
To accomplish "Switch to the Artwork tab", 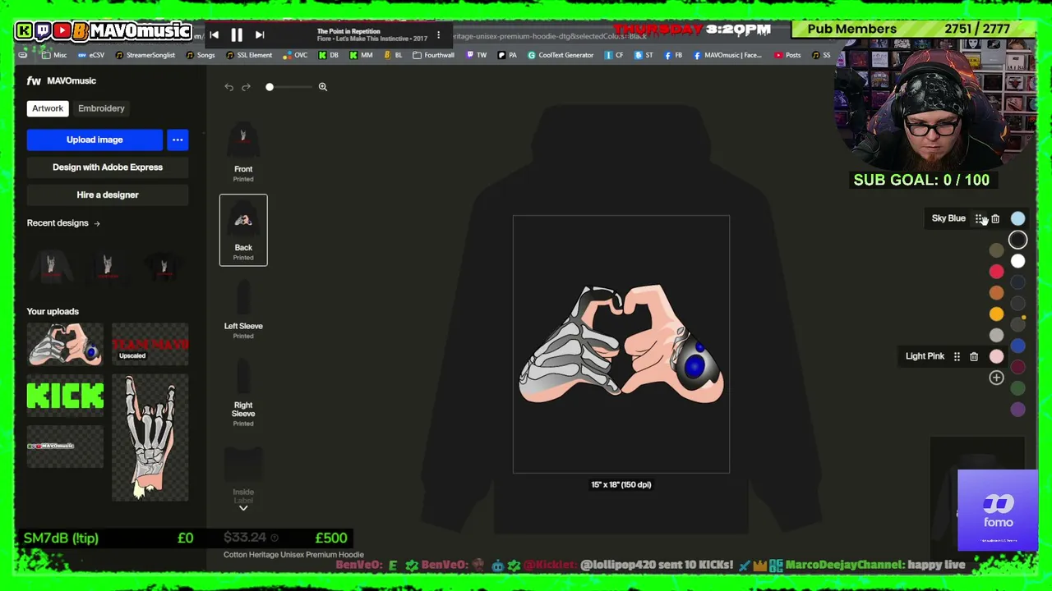I will click(x=48, y=108).
